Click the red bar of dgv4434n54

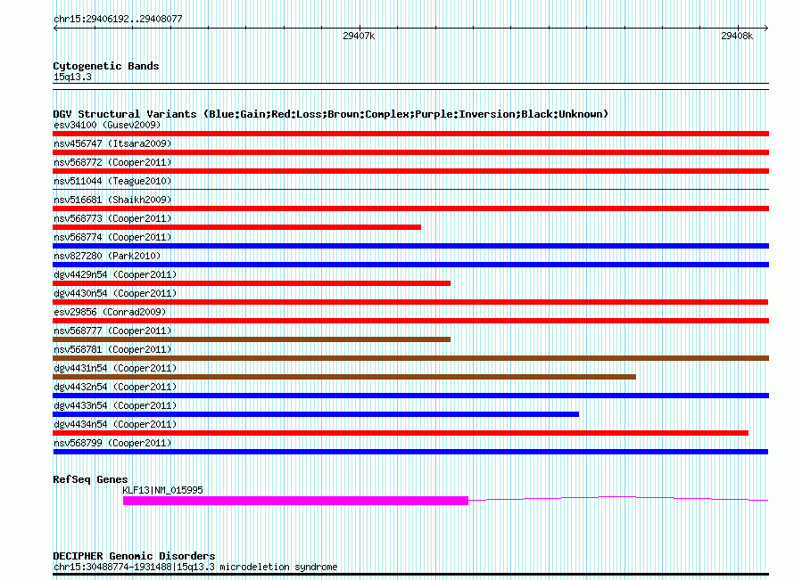click(x=401, y=433)
